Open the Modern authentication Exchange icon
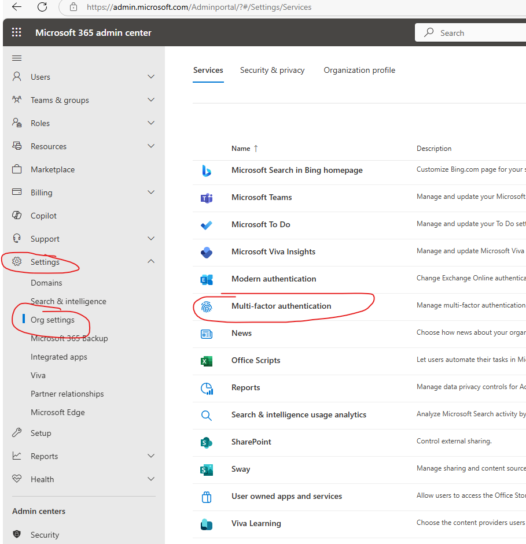Screen dimensions: 526x544 207,279
